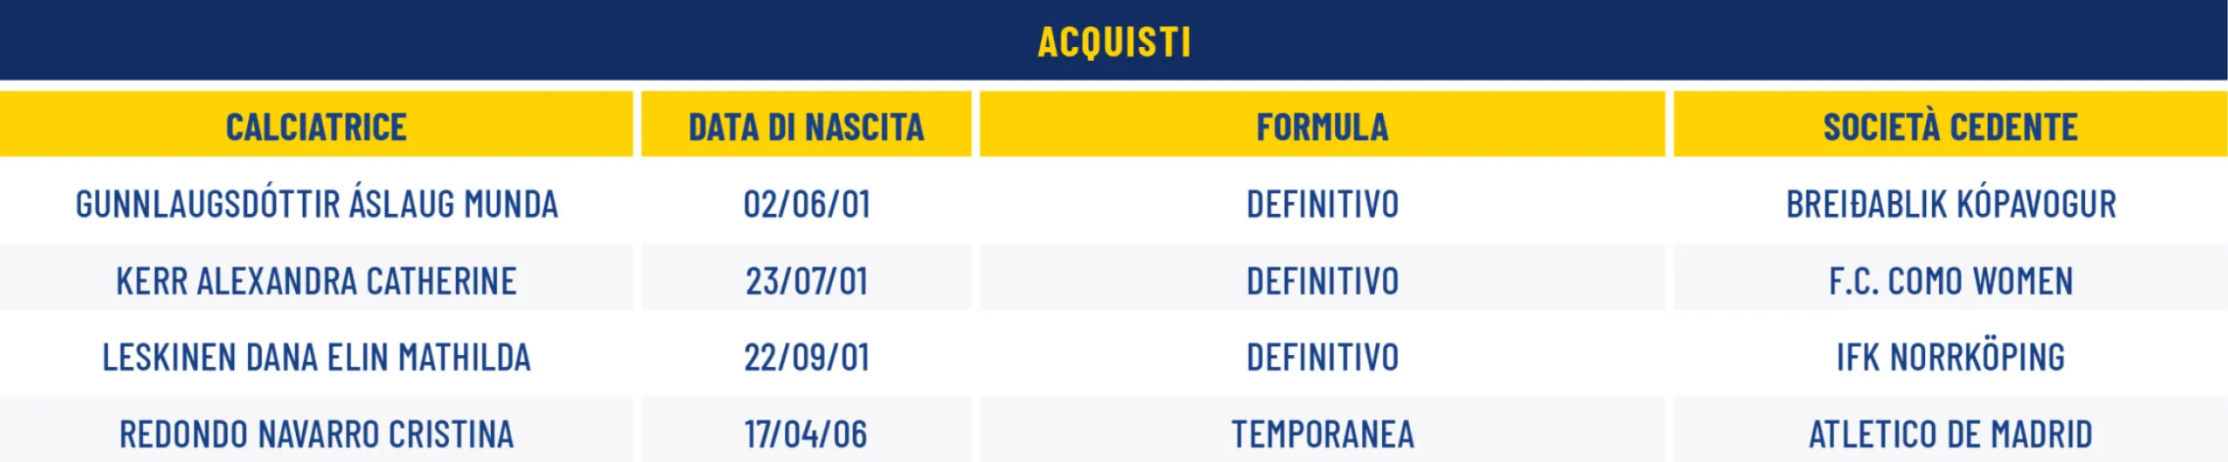The image size is (2228, 462).
Task: Click the FORMULA column header
Action: pyautogui.click(x=1322, y=127)
